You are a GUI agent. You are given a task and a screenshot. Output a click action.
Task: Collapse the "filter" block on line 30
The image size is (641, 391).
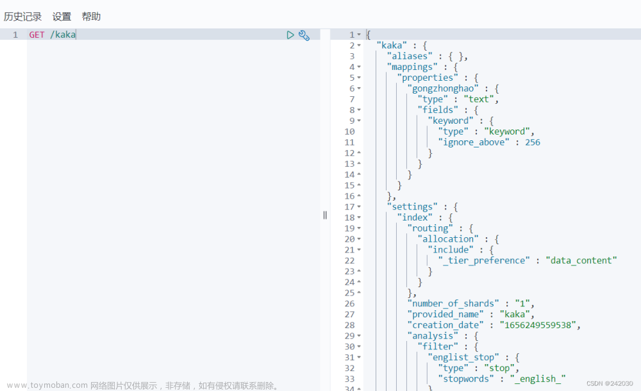(x=359, y=346)
